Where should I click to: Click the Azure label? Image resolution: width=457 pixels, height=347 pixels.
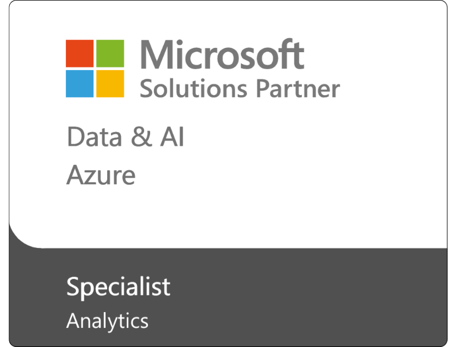(x=101, y=175)
